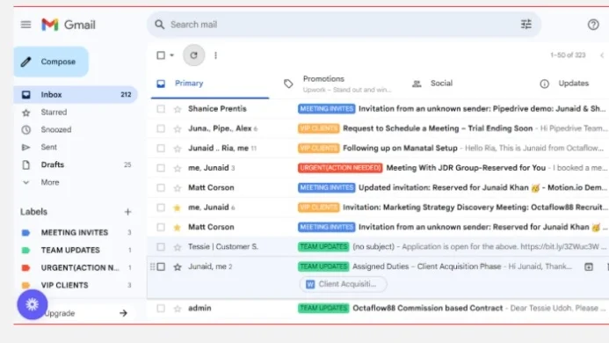609x343 pixels.
Task: Switch to the Updates tab
Action: [x=567, y=84]
